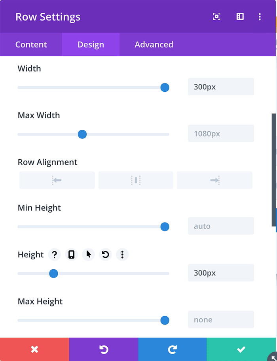Align row to the right
This screenshot has height=361, width=277.
(x=214, y=180)
